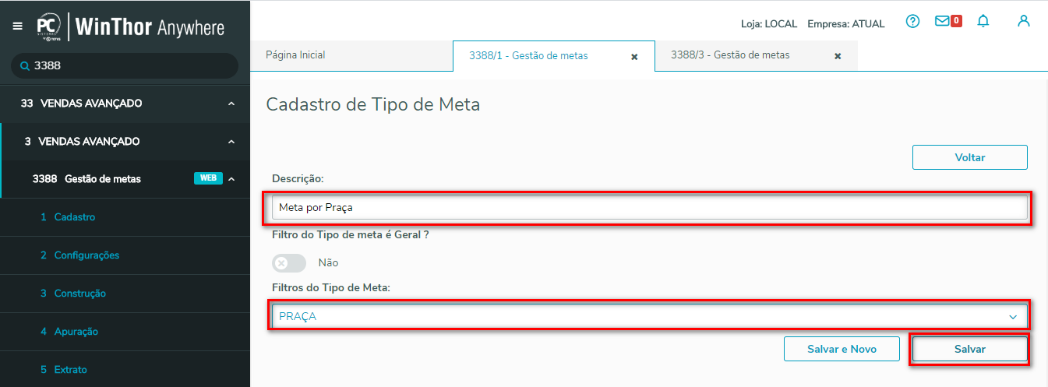Click the Descrição text field
This screenshot has height=387, width=1048.
tap(650, 208)
